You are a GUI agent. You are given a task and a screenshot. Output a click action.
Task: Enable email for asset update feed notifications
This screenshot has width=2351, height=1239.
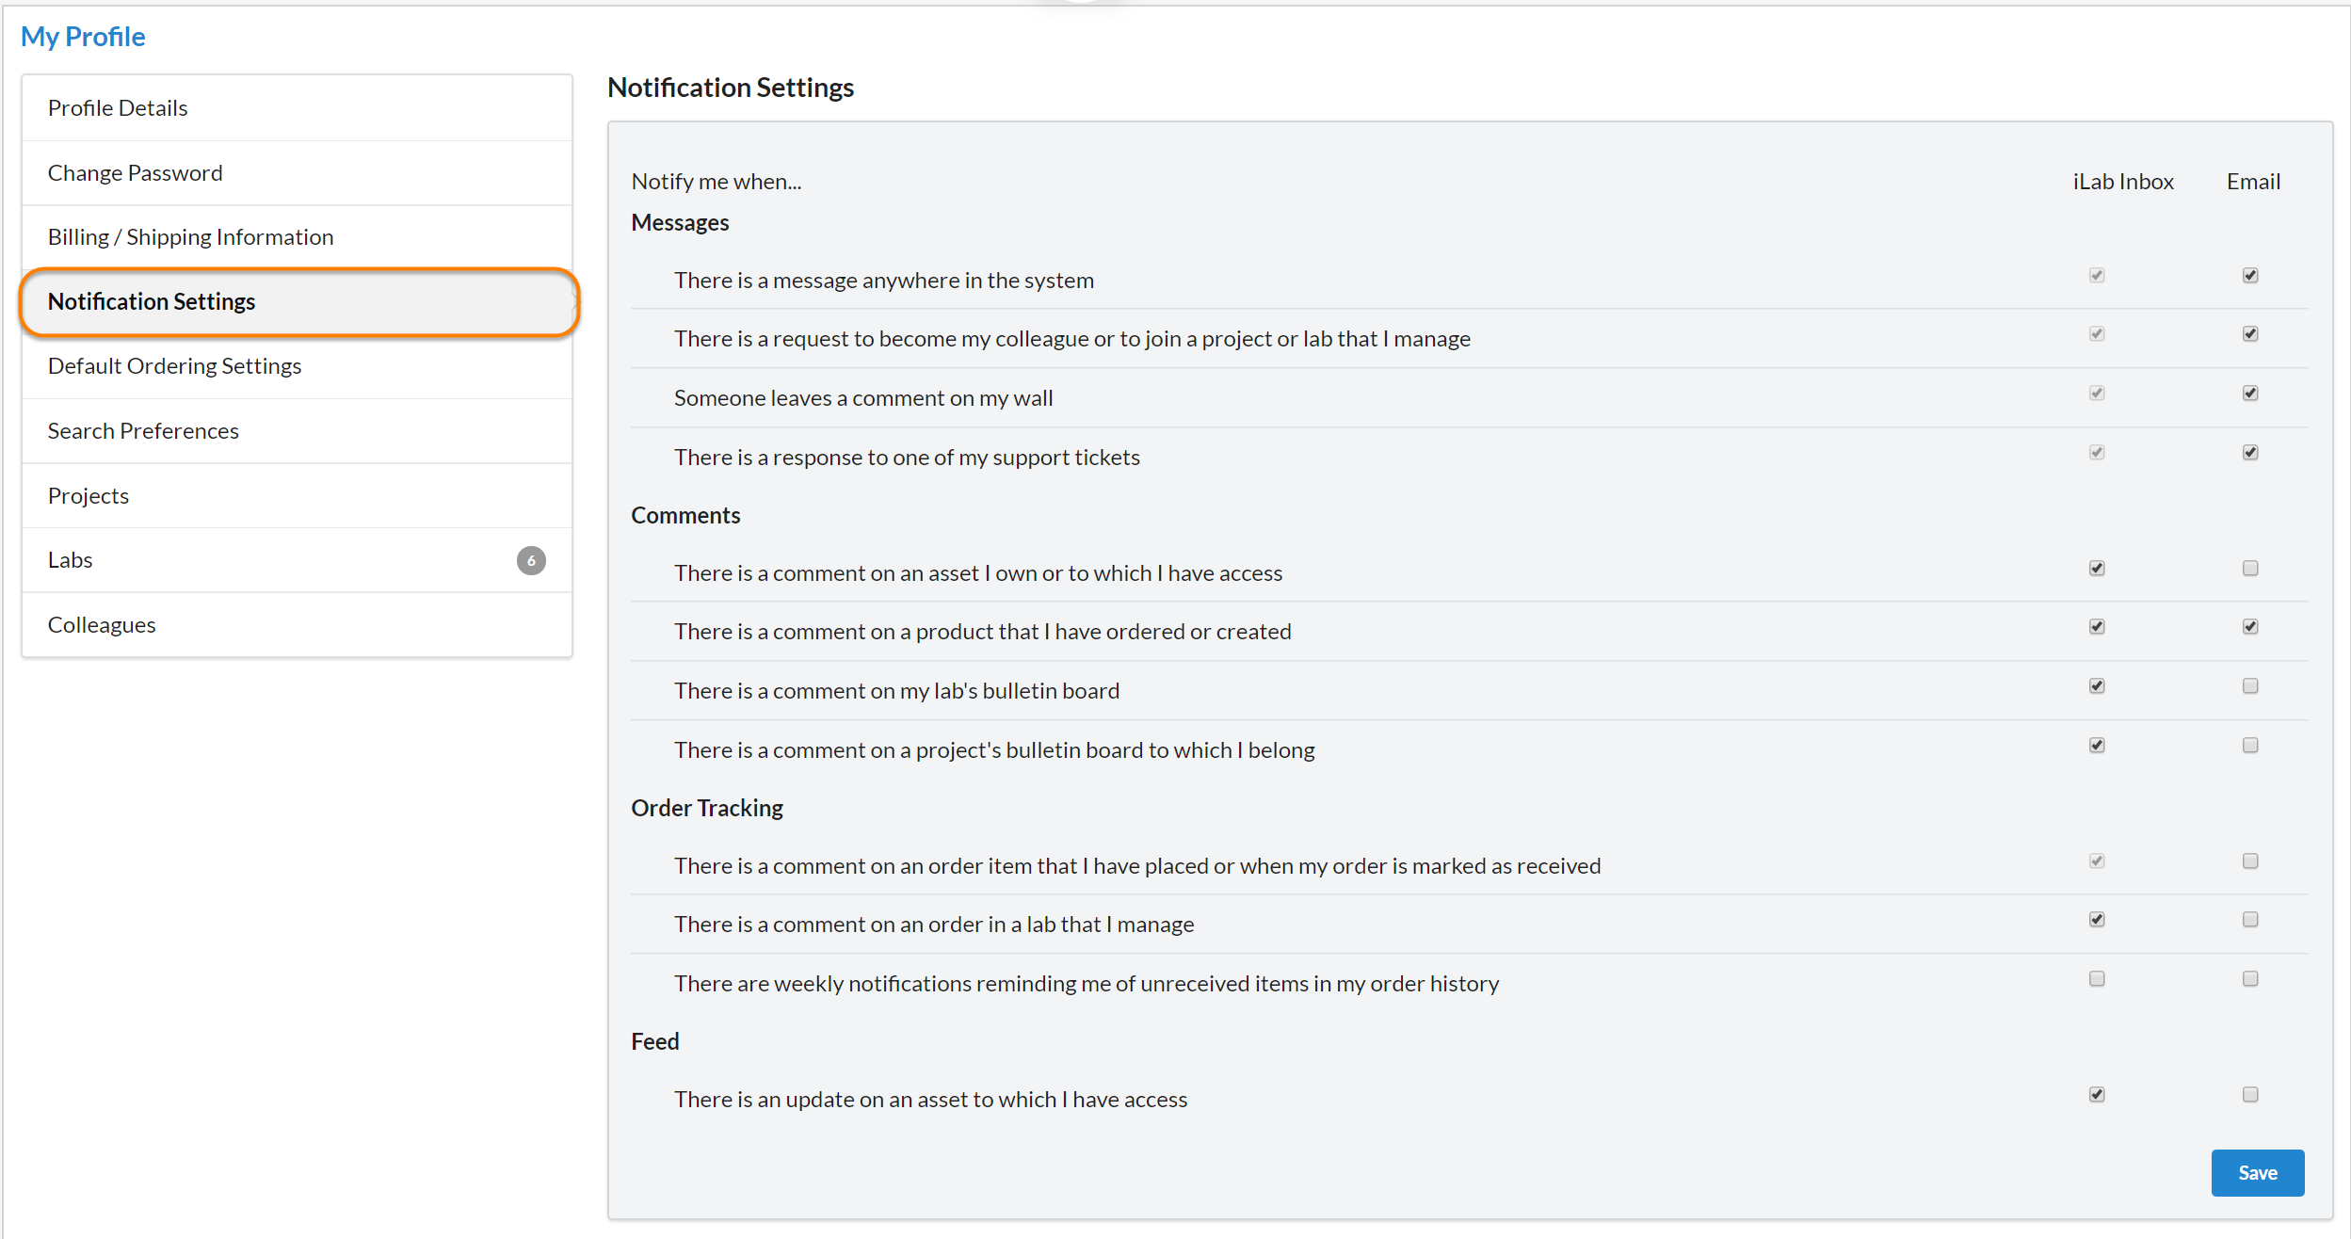click(x=2250, y=1095)
